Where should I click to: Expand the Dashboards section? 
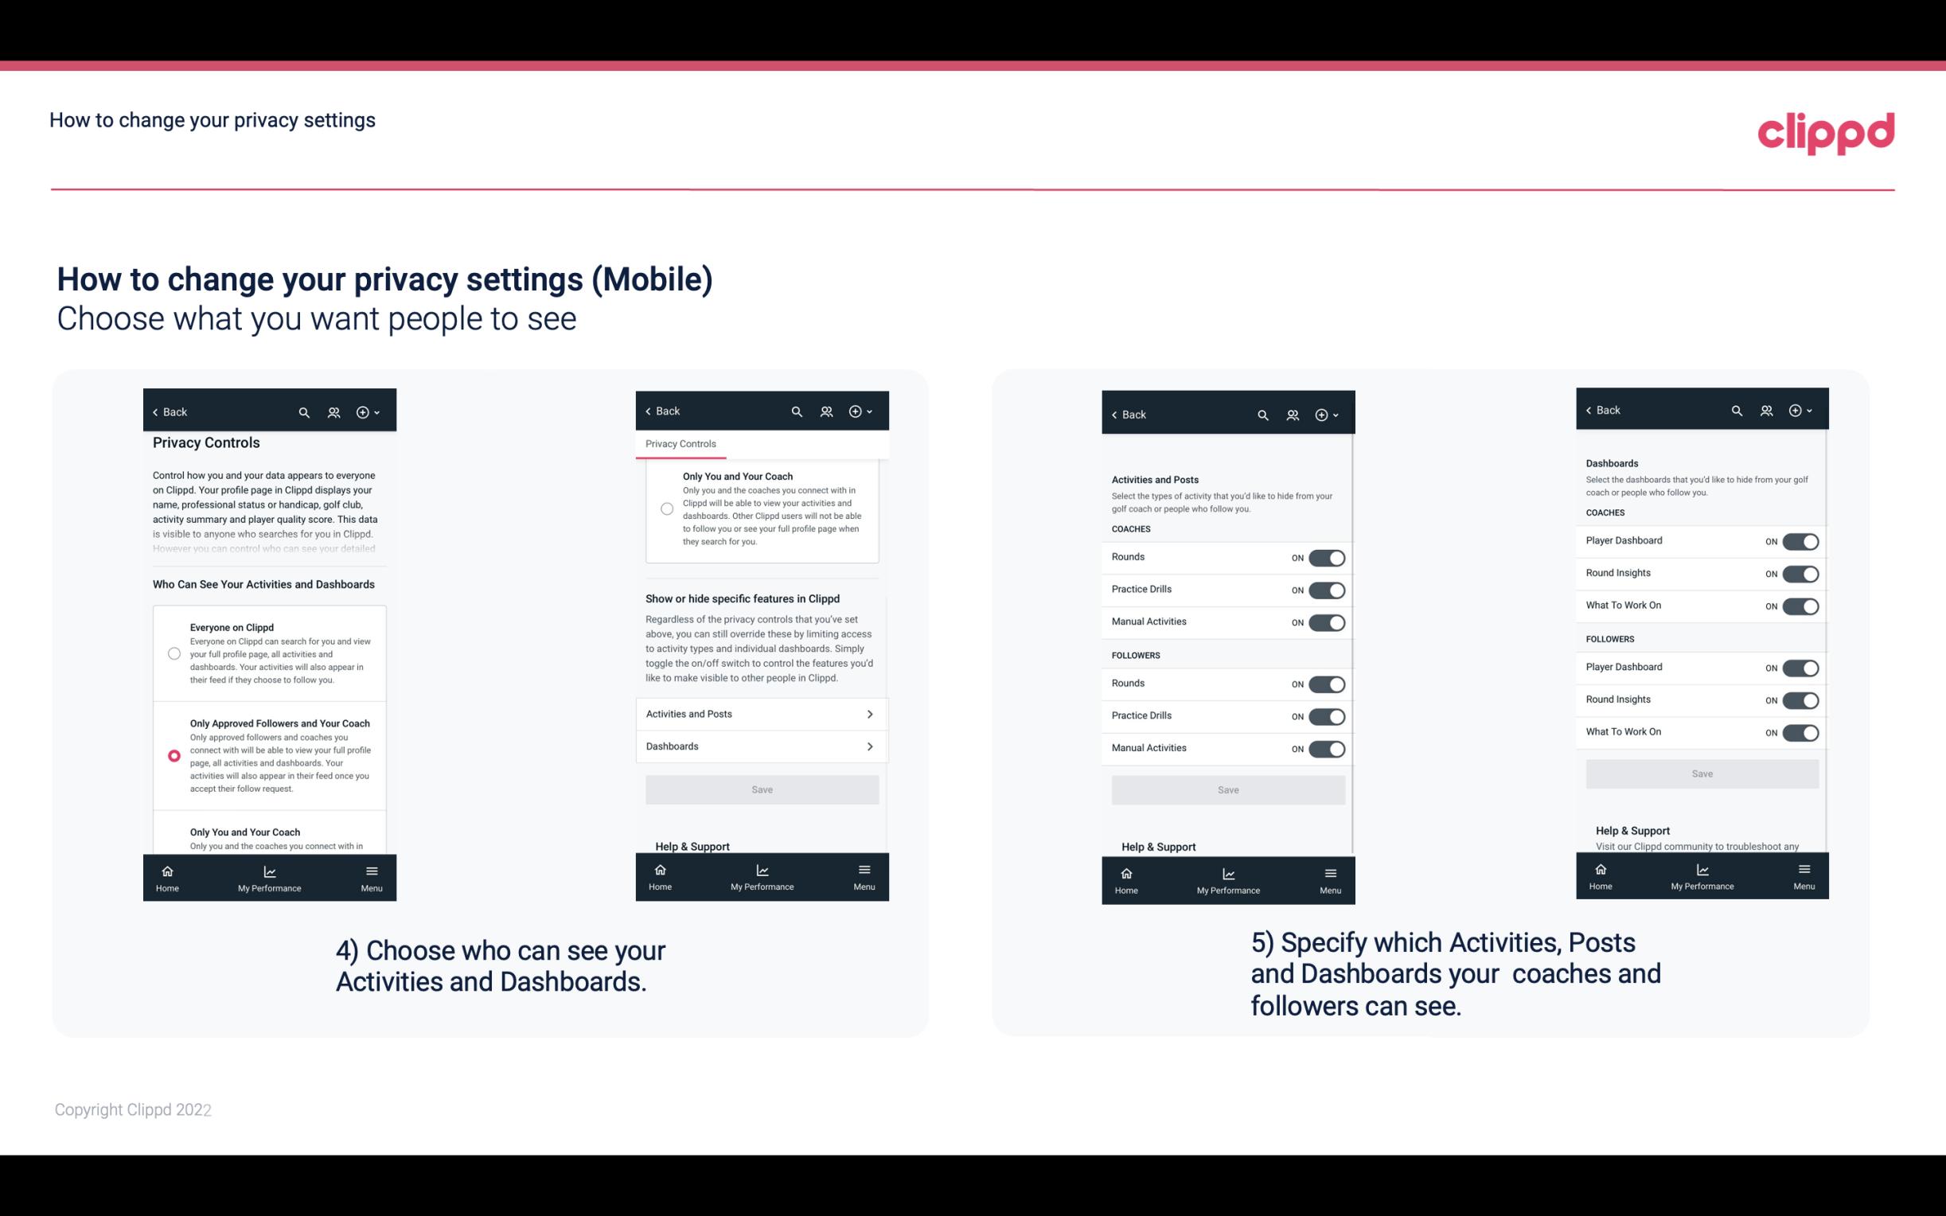761,746
